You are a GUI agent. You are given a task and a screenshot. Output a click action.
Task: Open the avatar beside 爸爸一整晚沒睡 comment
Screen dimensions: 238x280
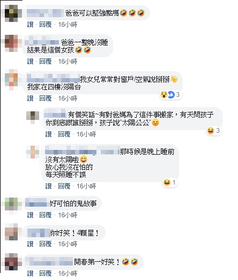tap(11, 43)
